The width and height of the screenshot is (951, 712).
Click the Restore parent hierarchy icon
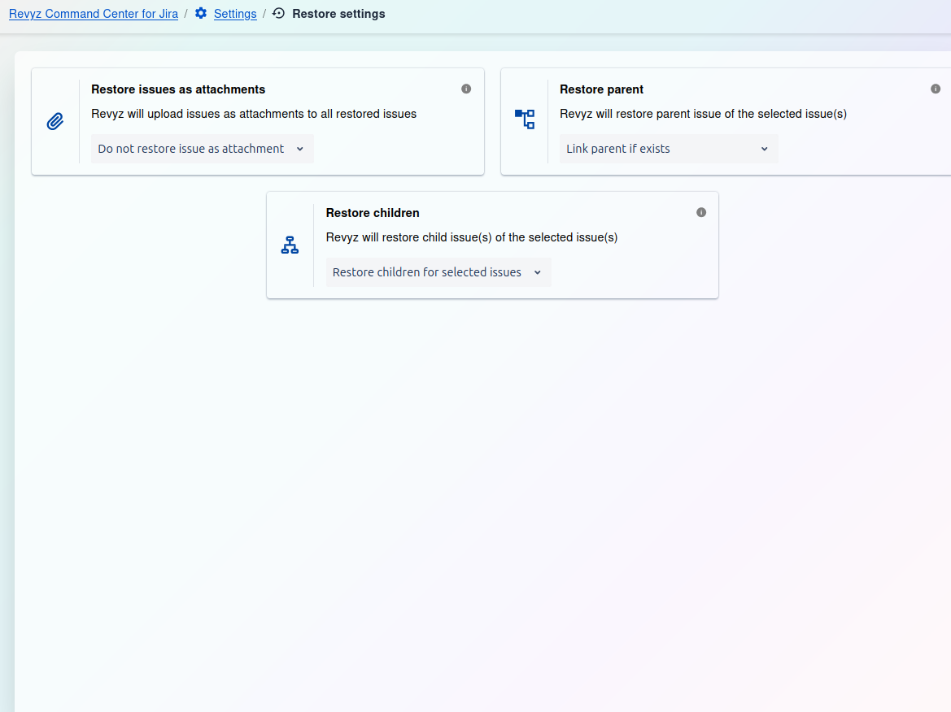click(525, 119)
